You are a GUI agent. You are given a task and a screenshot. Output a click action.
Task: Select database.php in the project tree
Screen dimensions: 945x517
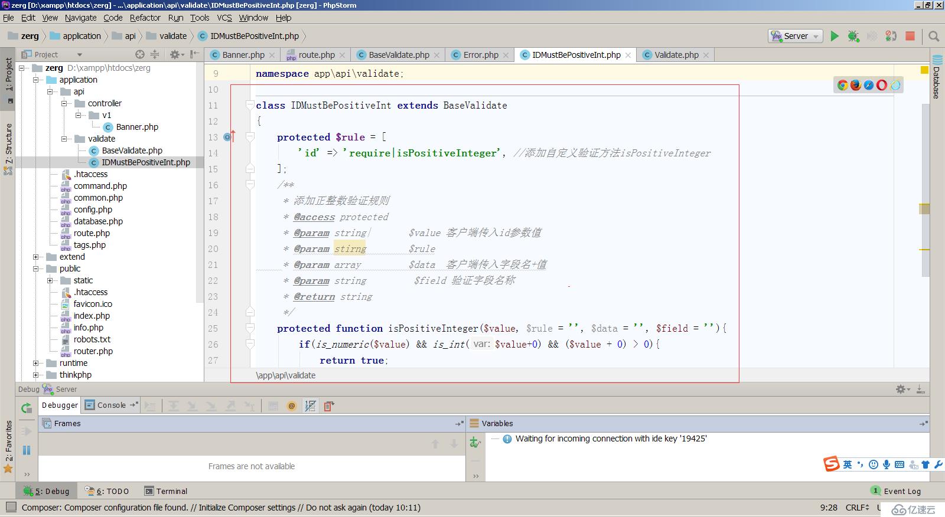point(98,221)
